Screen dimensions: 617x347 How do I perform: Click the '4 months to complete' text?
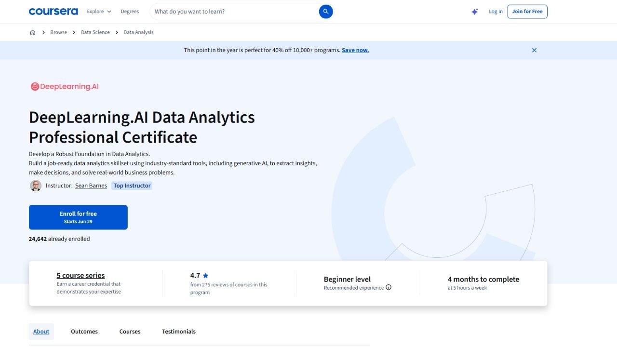483,279
